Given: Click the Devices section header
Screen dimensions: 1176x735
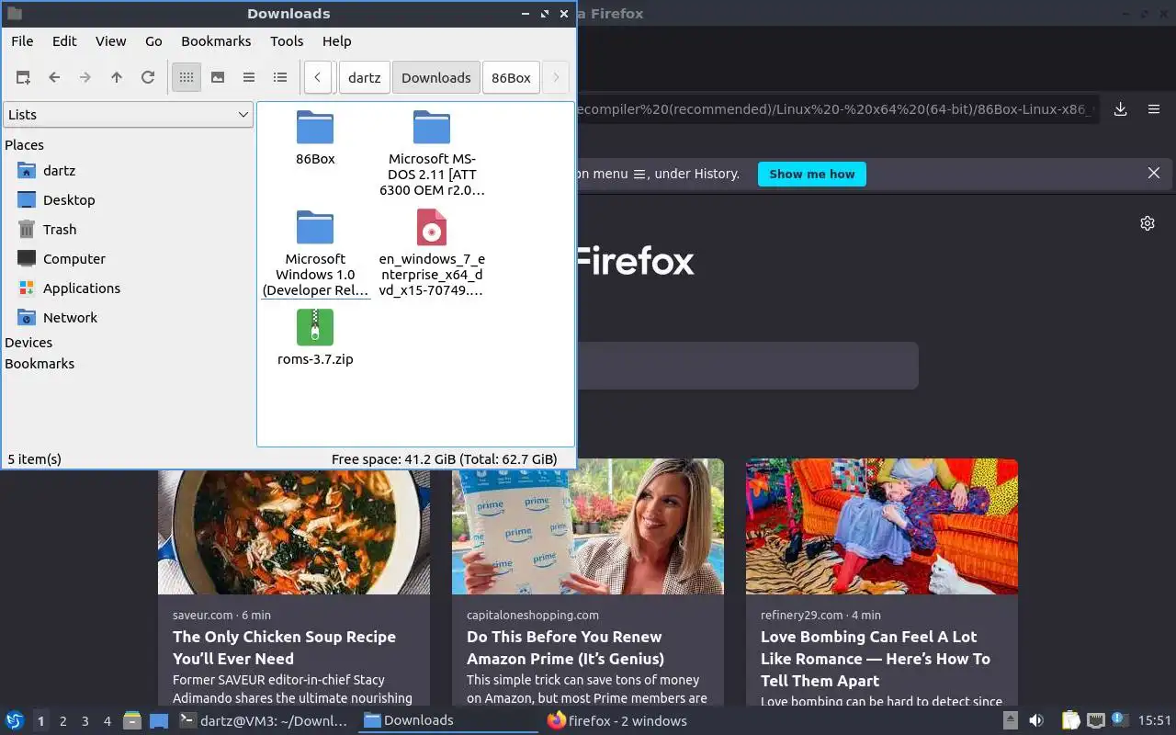Looking at the screenshot, I should tap(28, 343).
